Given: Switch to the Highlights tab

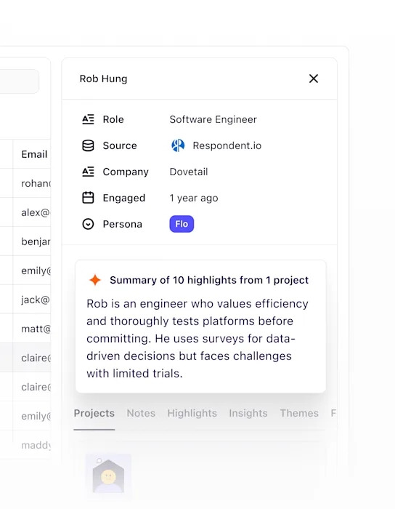Looking at the screenshot, I should coord(192,413).
